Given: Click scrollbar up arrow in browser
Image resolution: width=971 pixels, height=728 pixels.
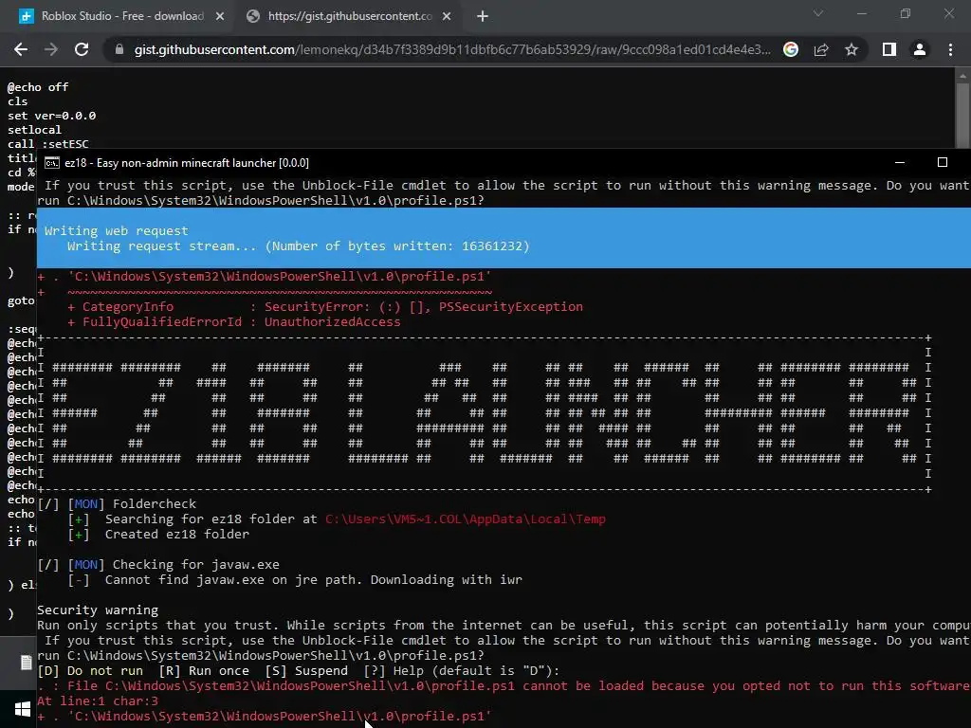Looking at the screenshot, I should (962, 76).
